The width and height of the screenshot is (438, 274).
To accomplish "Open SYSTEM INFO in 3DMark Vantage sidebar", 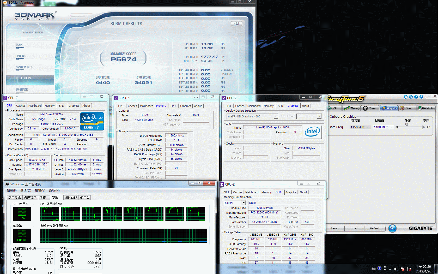I will [x=24, y=67].
